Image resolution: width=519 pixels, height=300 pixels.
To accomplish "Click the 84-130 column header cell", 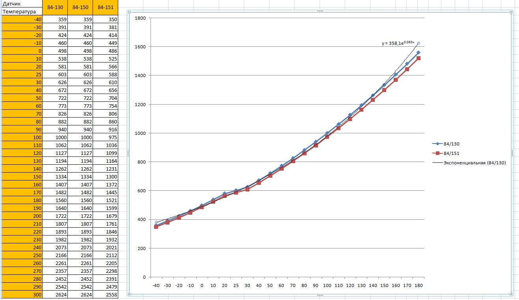I will pyautogui.click(x=55, y=7).
